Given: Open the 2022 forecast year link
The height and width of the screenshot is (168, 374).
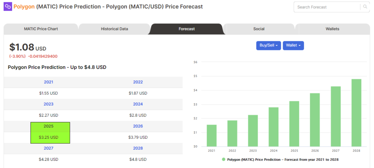Looking at the screenshot, I should tap(138, 82).
